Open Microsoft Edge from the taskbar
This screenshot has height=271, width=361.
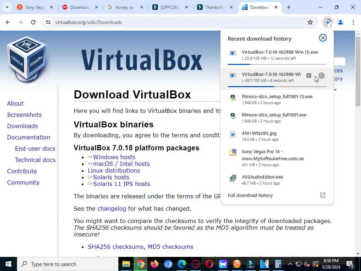point(182,264)
